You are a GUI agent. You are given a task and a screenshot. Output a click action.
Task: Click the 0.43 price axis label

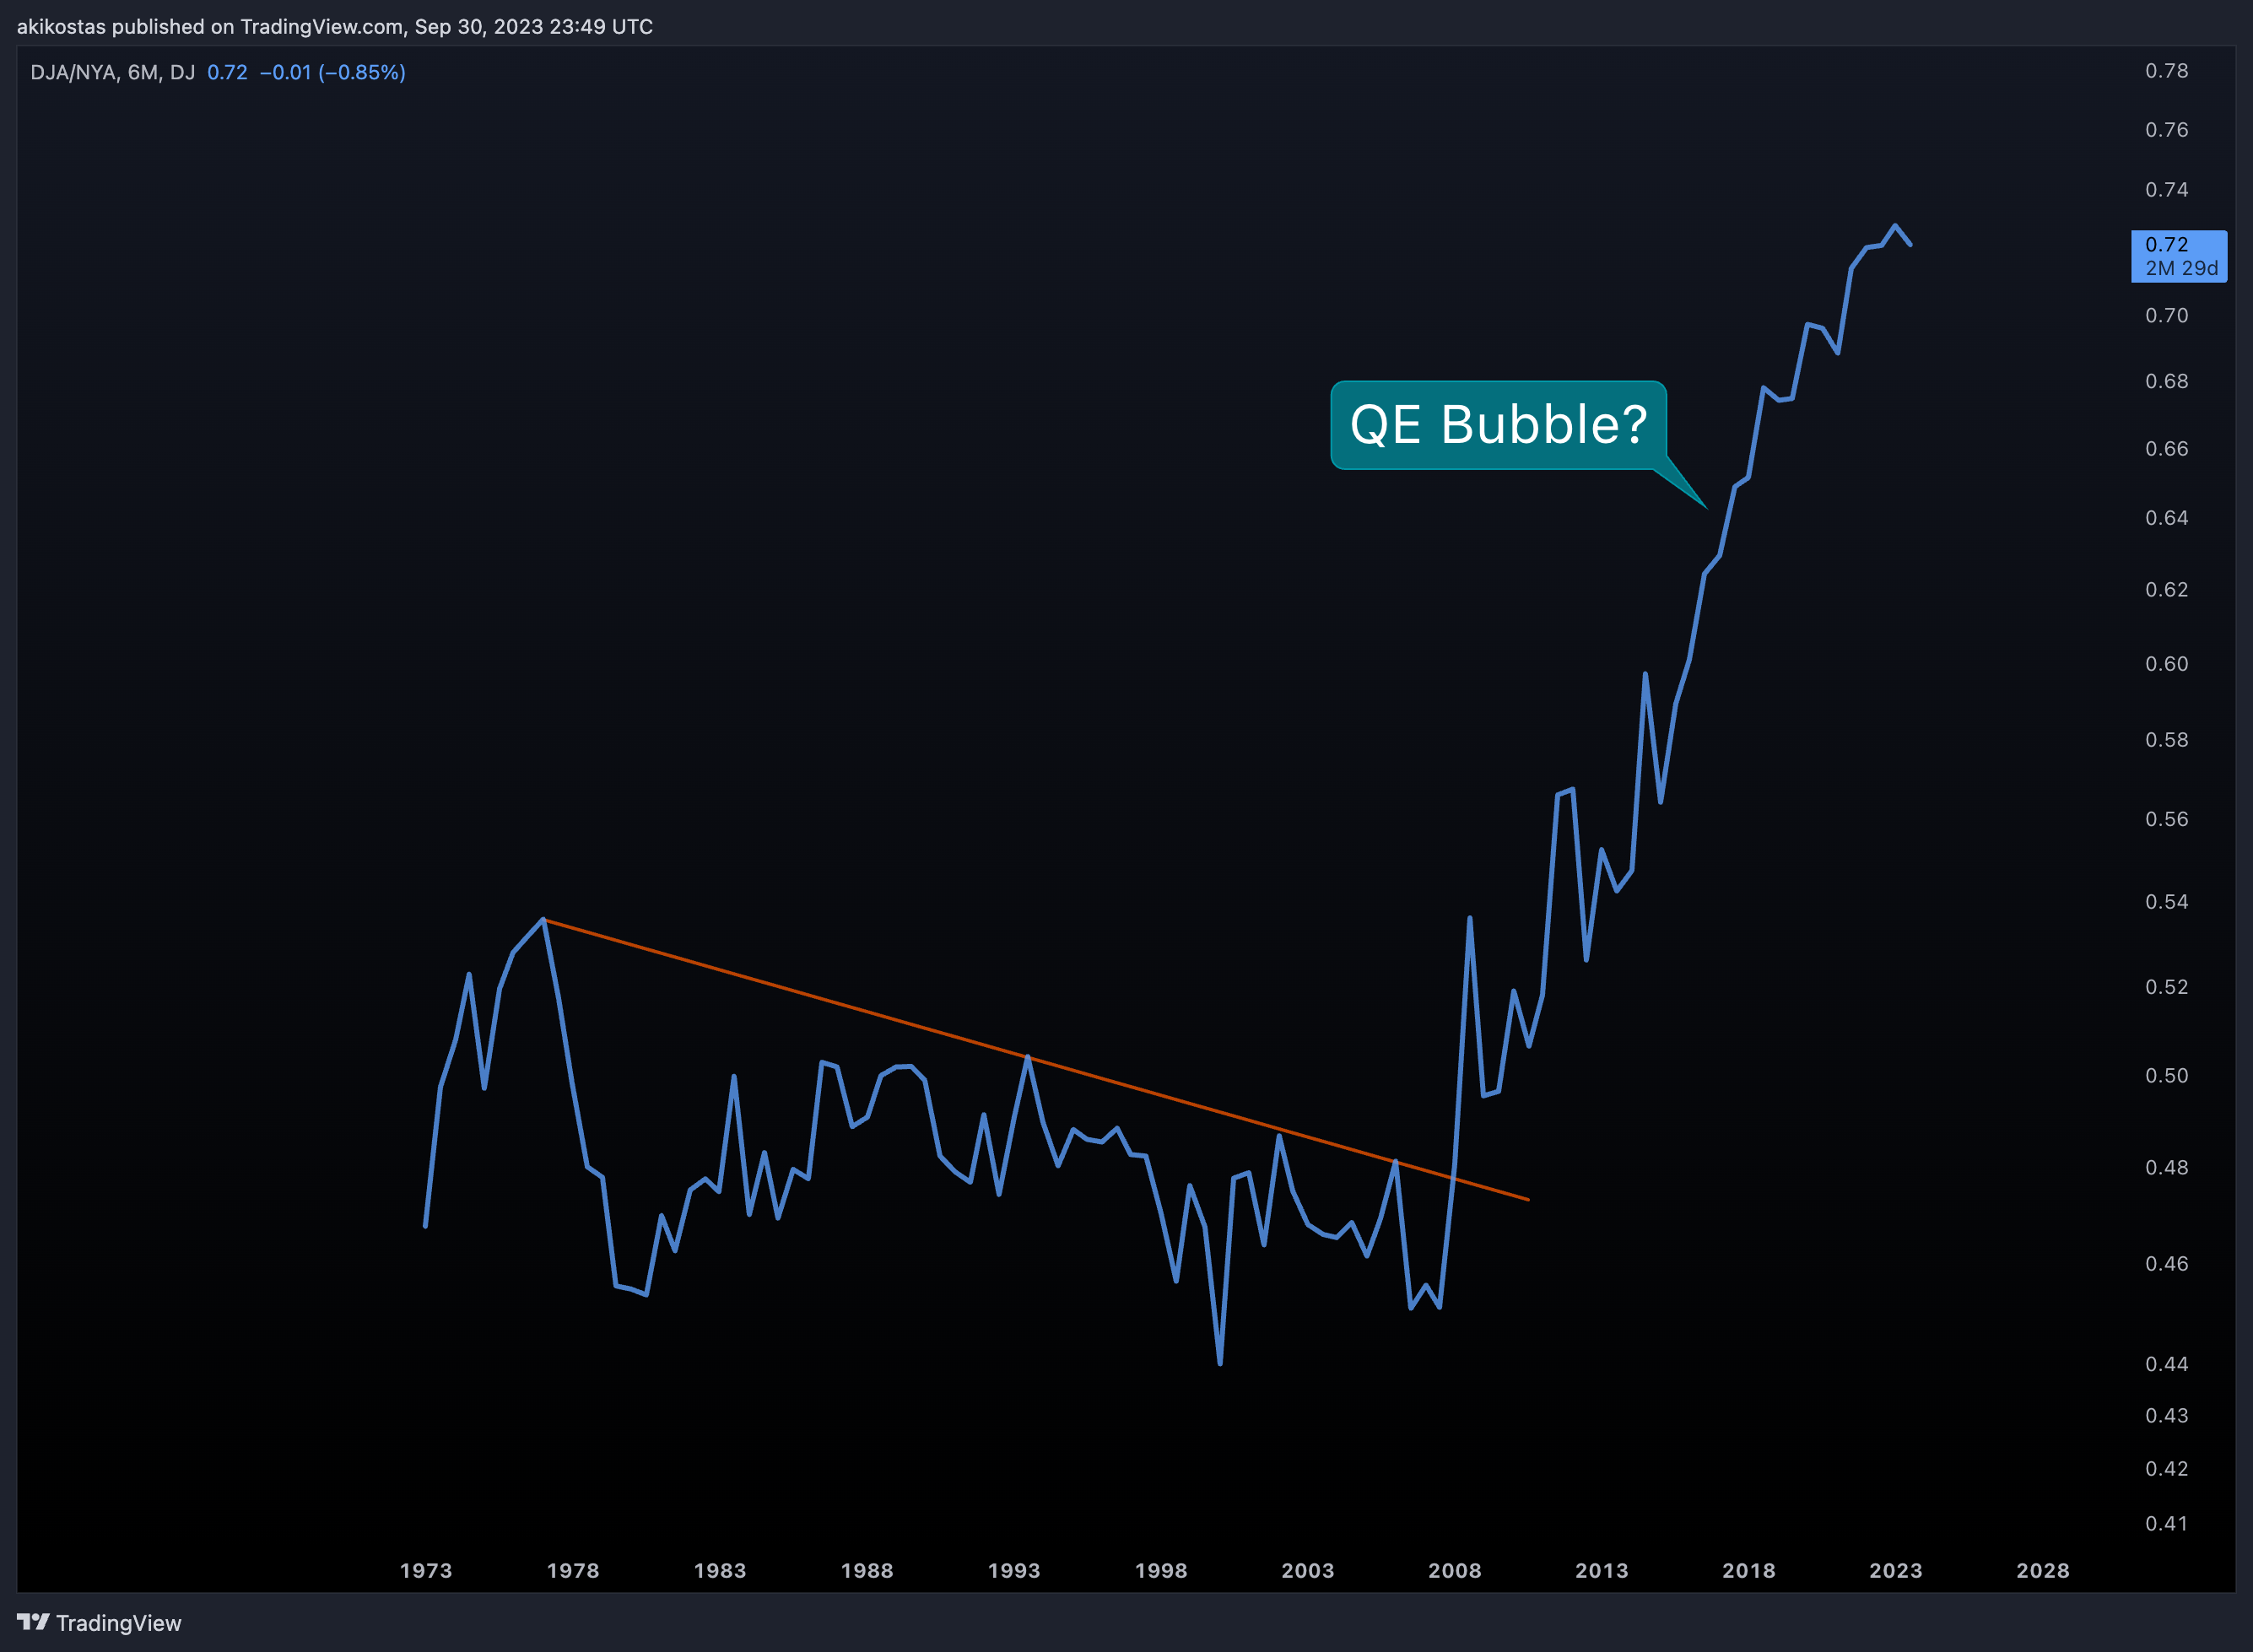(2166, 1416)
